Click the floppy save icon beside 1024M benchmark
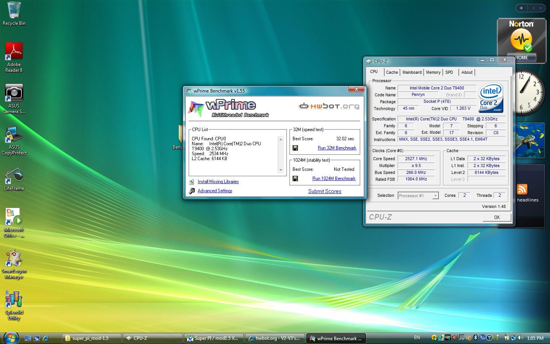550x344 pixels. 295,178
